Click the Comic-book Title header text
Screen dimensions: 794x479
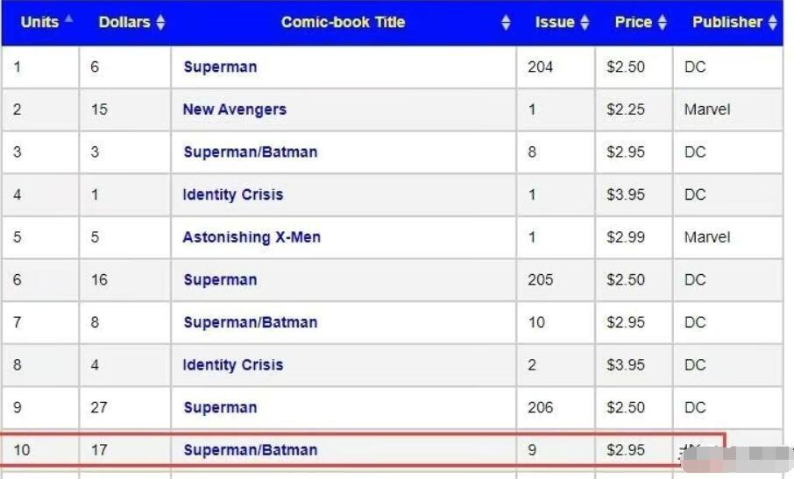(x=343, y=22)
